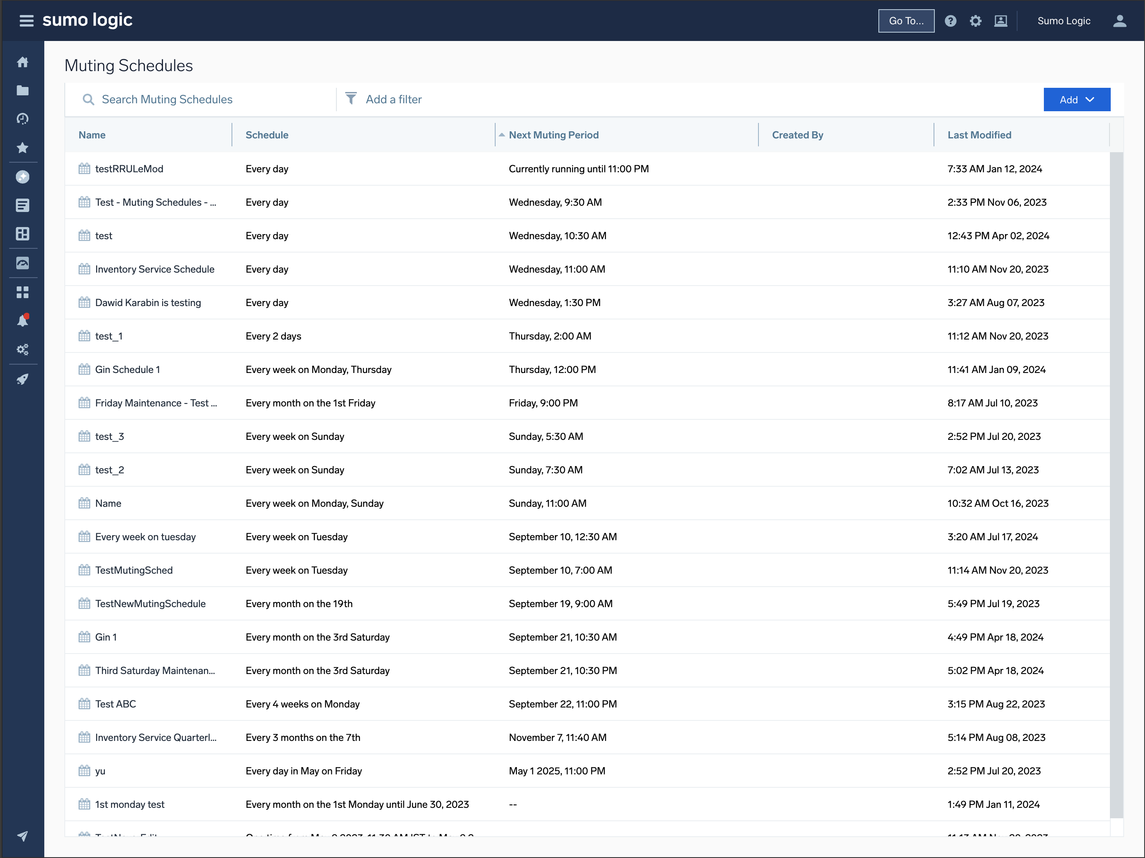Select the testRRULeMod muting schedule
The height and width of the screenshot is (858, 1145).
tap(129, 168)
